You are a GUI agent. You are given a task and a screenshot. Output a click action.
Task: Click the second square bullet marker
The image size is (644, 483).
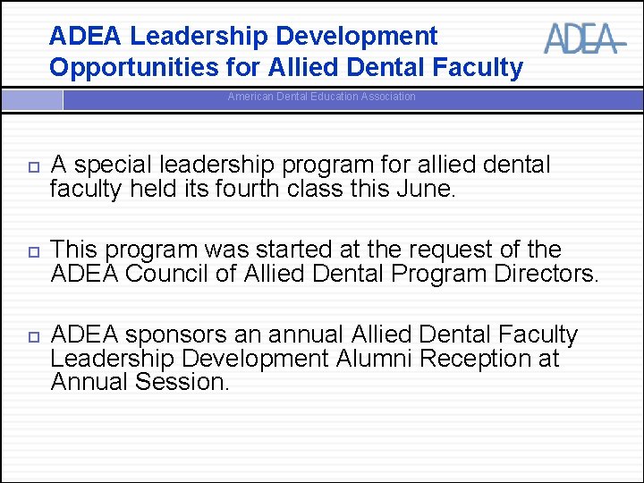[x=34, y=251]
